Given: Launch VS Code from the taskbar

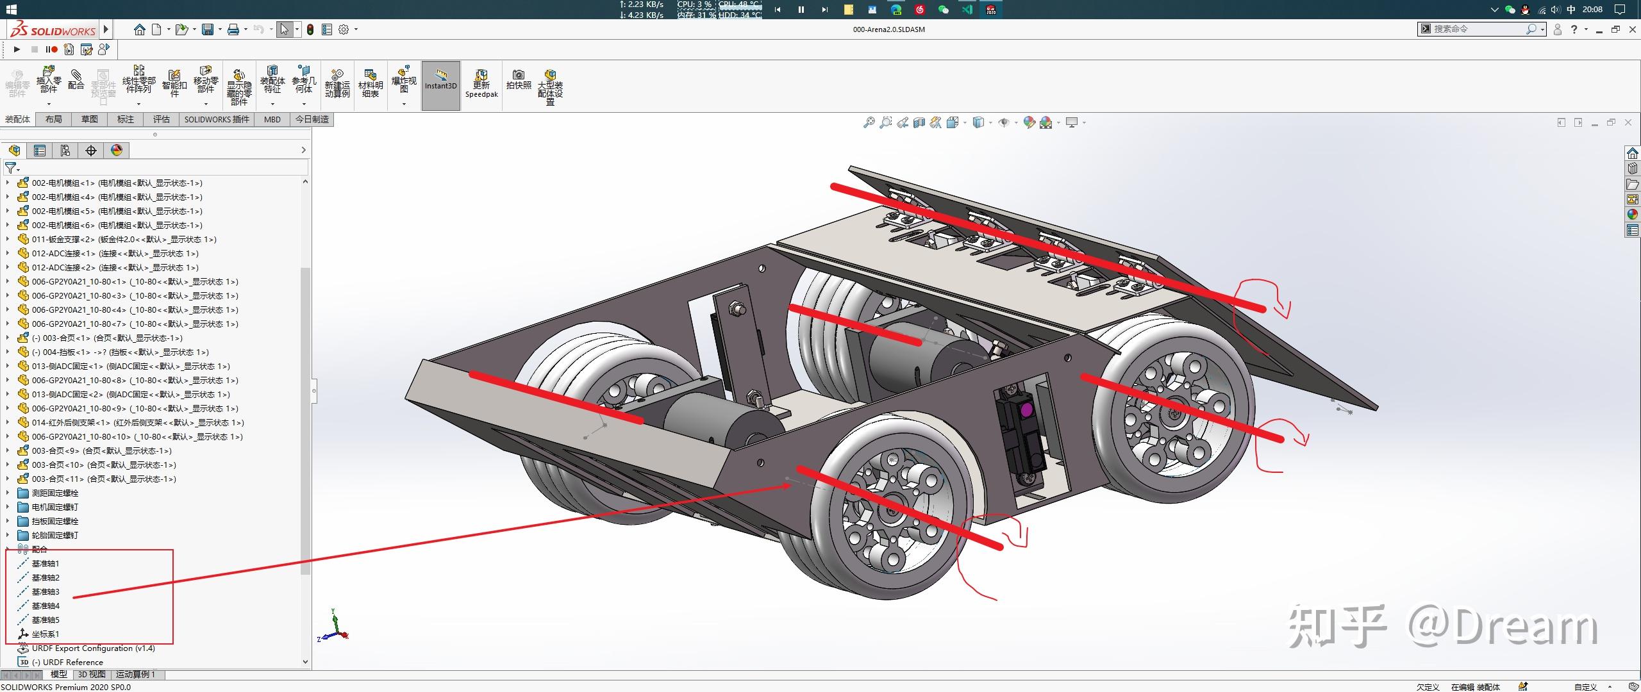Looking at the screenshot, I should (x=968, y=10).
